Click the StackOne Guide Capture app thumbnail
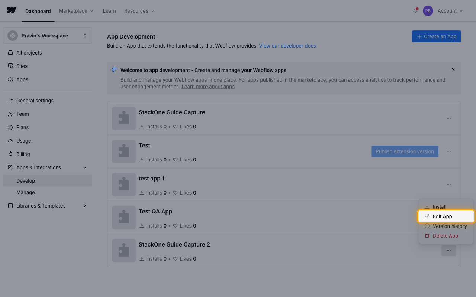 tap(124, 118)
